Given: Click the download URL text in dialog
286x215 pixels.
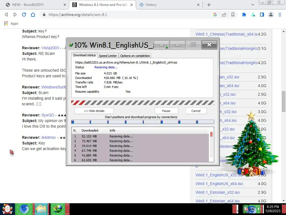Looking at the screenshot, I should click(x=126, y=62).
